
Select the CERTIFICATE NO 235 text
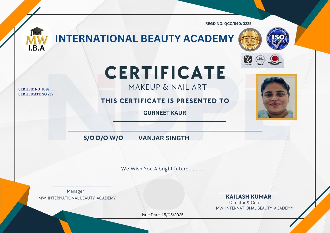click(x=36, y=94)
